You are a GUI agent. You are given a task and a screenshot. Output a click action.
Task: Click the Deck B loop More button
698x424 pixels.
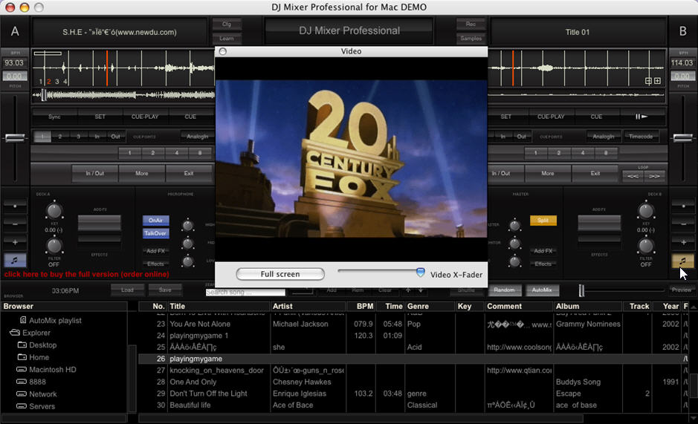click(548, 174)
